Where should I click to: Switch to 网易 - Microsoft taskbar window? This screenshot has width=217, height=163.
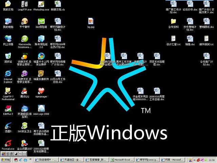[173, 160]
